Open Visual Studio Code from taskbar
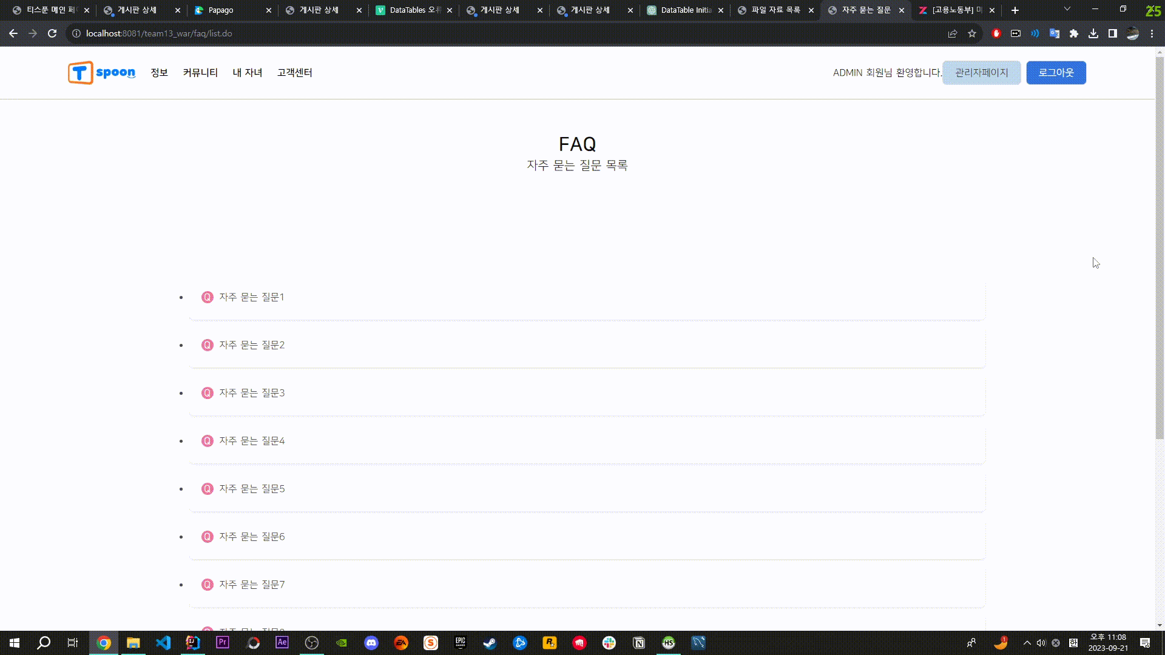1165x655 pixels. (163, 643)
